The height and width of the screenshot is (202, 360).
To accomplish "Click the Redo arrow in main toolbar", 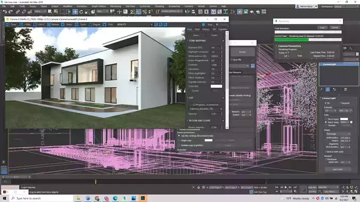I will [11, 12].
